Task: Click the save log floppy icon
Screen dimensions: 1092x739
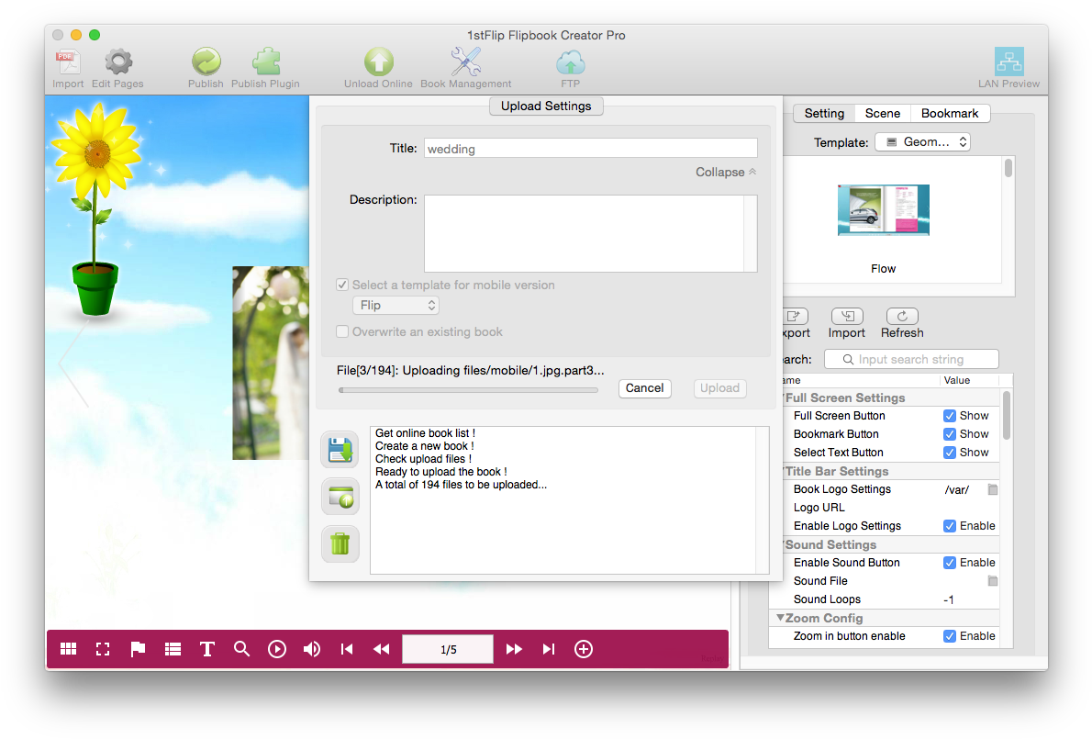Action: 340,449
